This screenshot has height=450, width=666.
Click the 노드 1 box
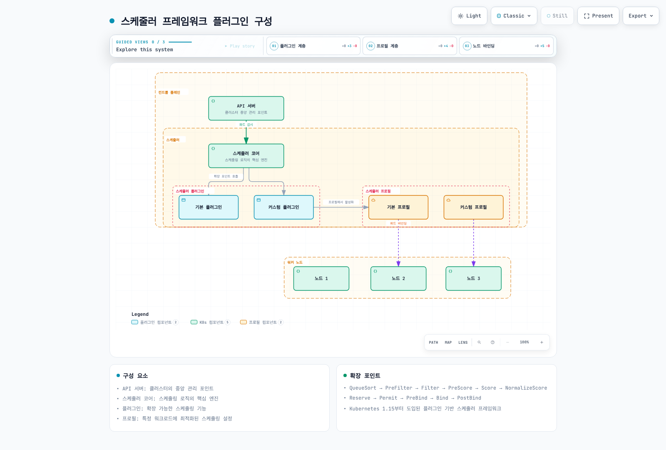coord(321,278)
